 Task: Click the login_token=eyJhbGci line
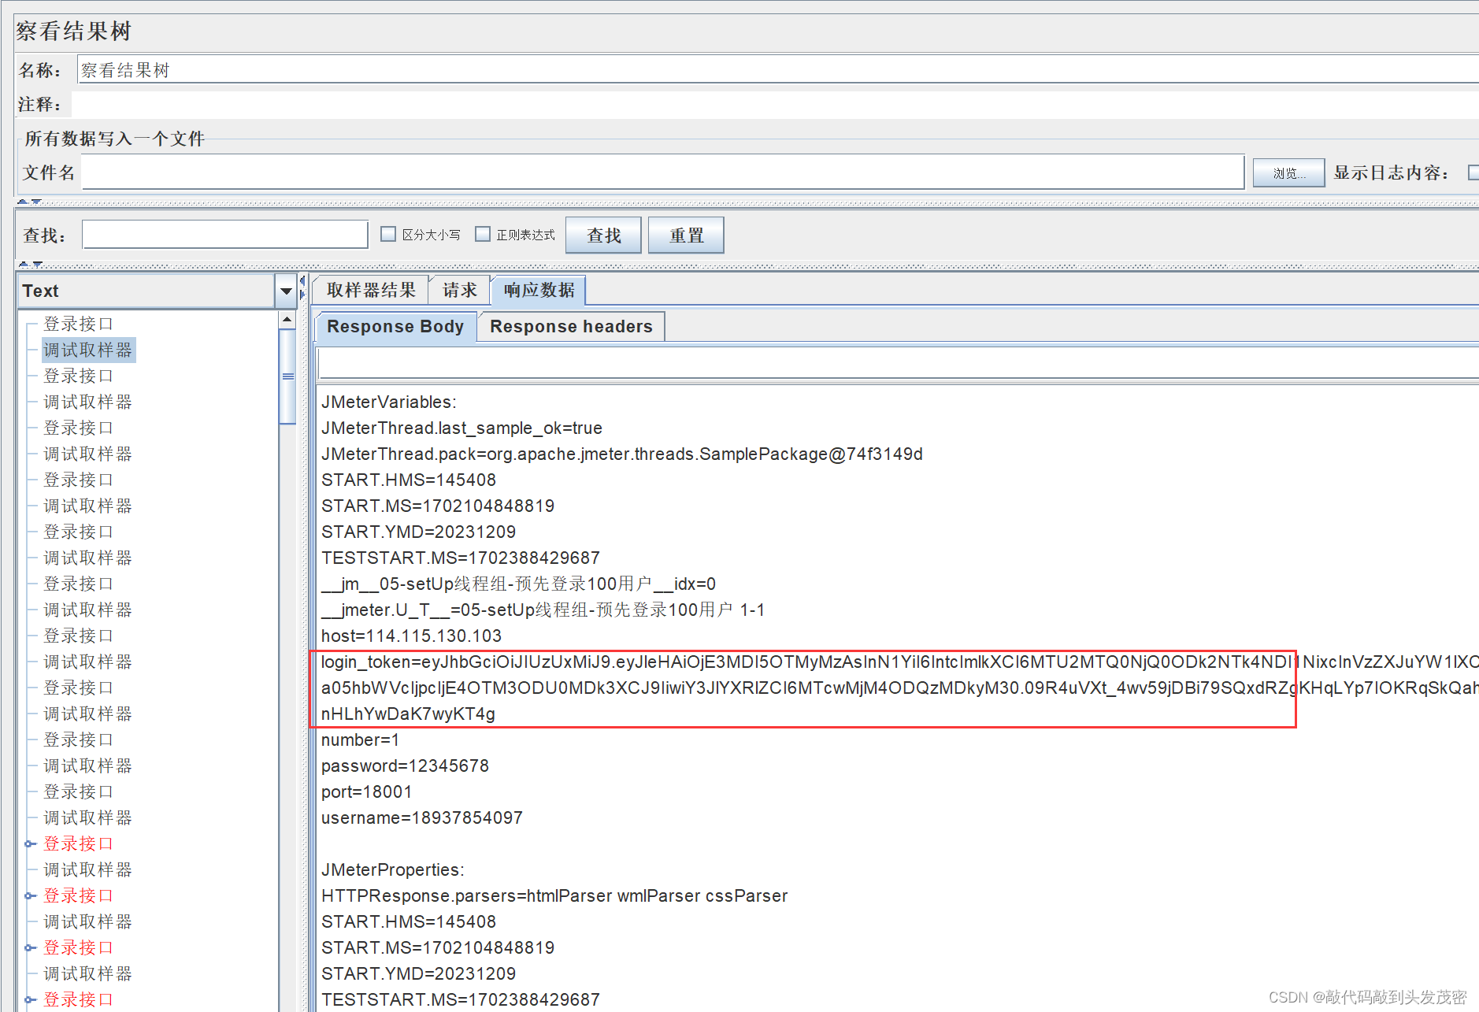[x=899, y=662]
